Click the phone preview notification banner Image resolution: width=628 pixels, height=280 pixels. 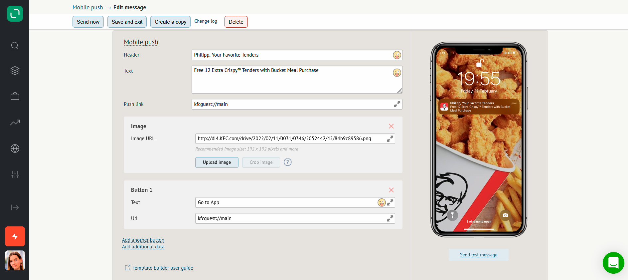coord(479,107)
